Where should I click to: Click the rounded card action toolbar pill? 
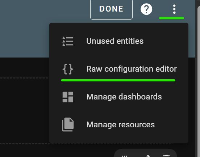pos(145,153)
